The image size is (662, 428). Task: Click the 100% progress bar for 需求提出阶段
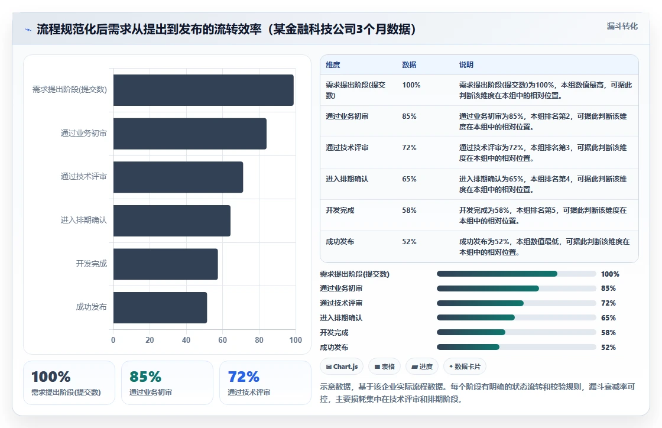pyautogui.click(x=517, y=274)
